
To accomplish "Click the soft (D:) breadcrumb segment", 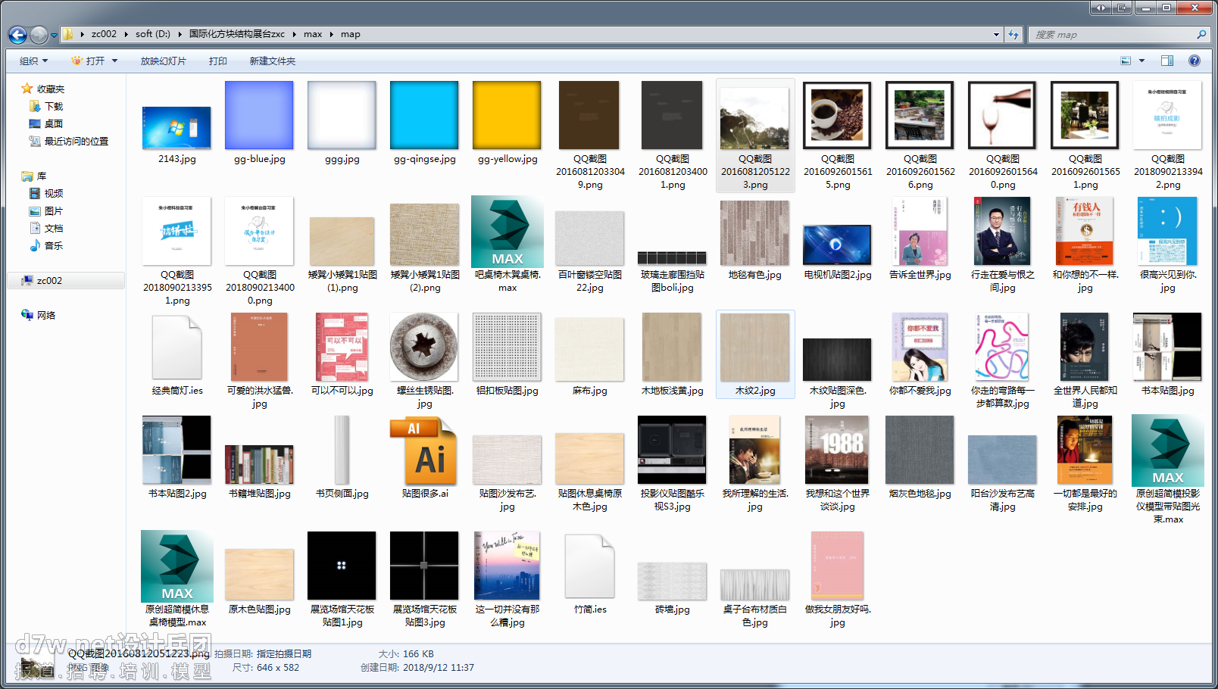I will (x=153, y=34).
